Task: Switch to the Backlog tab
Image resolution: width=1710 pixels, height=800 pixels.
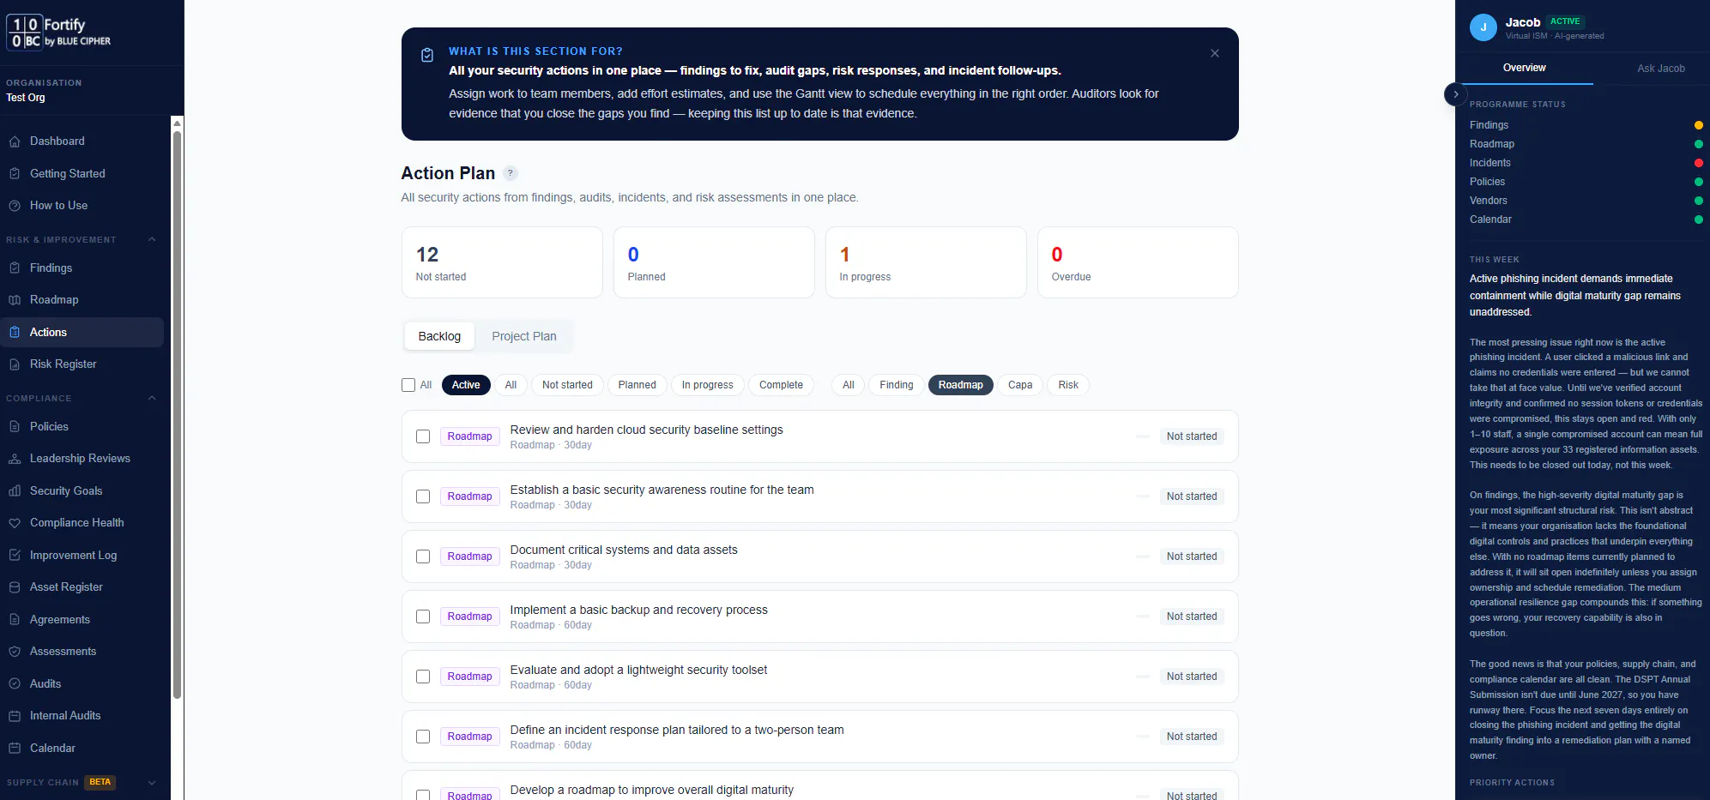Action: coord(439,336)
